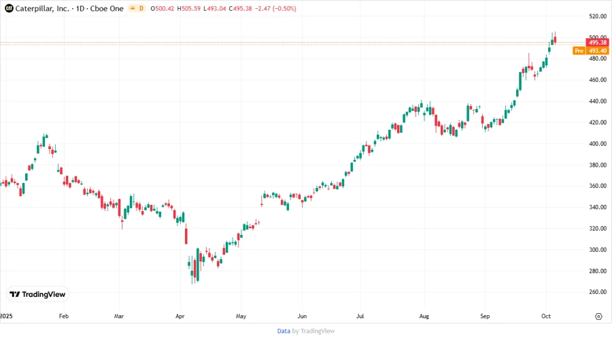The height and width of the screenshot is (339, 612).
Task: Click the 400.00 price scale label
Action: coord(598,144)
